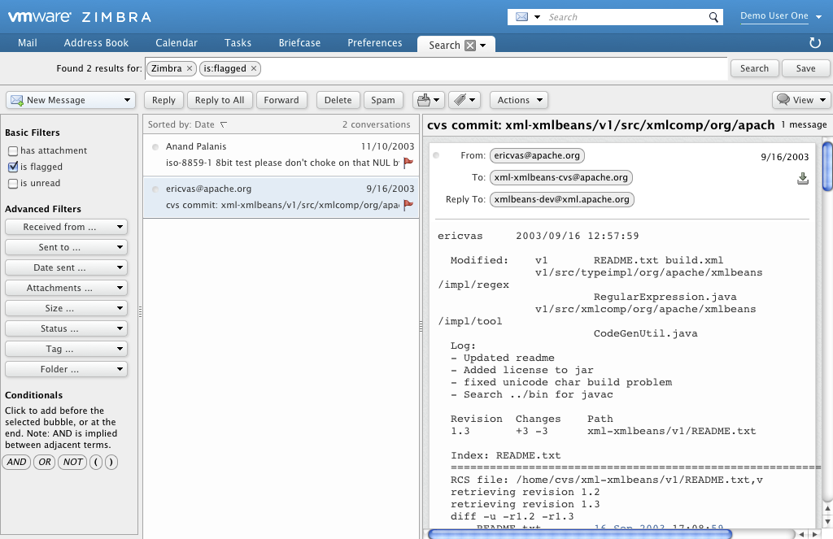This screenshot has height=539, width=833.
Task: Click the VMware Zimbra logo
Action: click(80, 17)
